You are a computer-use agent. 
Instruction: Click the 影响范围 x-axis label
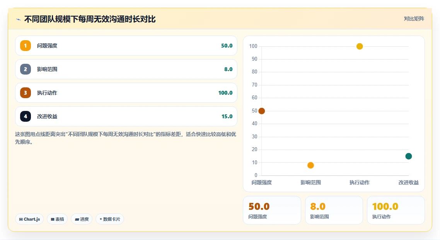click(x=310, y=182)
